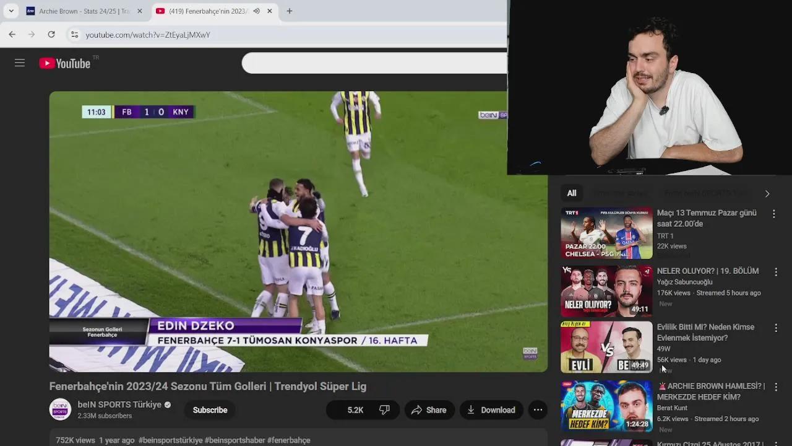The width and height of the screenshot is (792, 446).
Task: Open the YouTube hamburger guide menu
Action: 20,63
